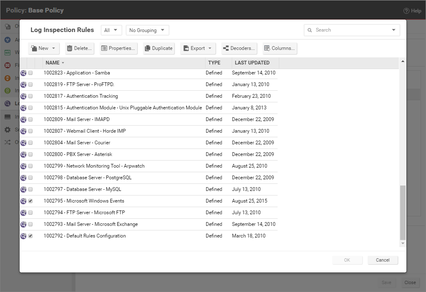
Task: Enable the FTP Server - ProFTPD rule checkbox
Action: [x=30, y=84]
